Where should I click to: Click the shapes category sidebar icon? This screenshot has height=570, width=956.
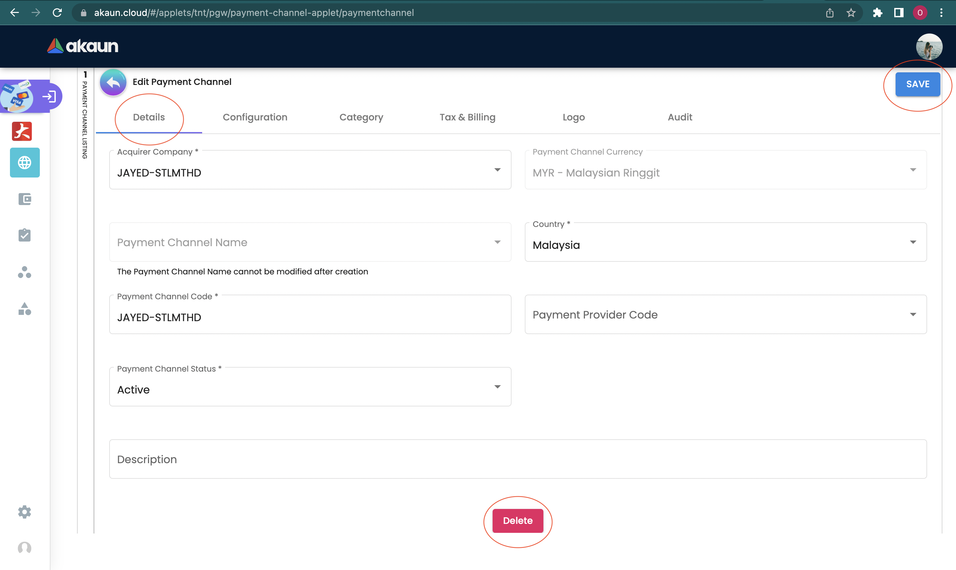(x=25, y=309)
